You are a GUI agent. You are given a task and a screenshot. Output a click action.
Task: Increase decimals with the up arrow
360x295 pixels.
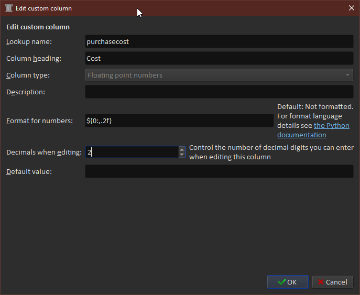[x=182, y=149]
